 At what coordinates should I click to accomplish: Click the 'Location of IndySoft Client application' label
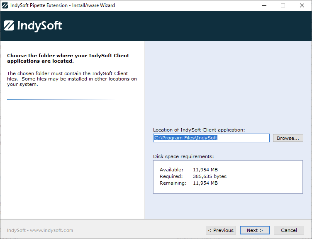pyautogui.click(x=199, y=130)
